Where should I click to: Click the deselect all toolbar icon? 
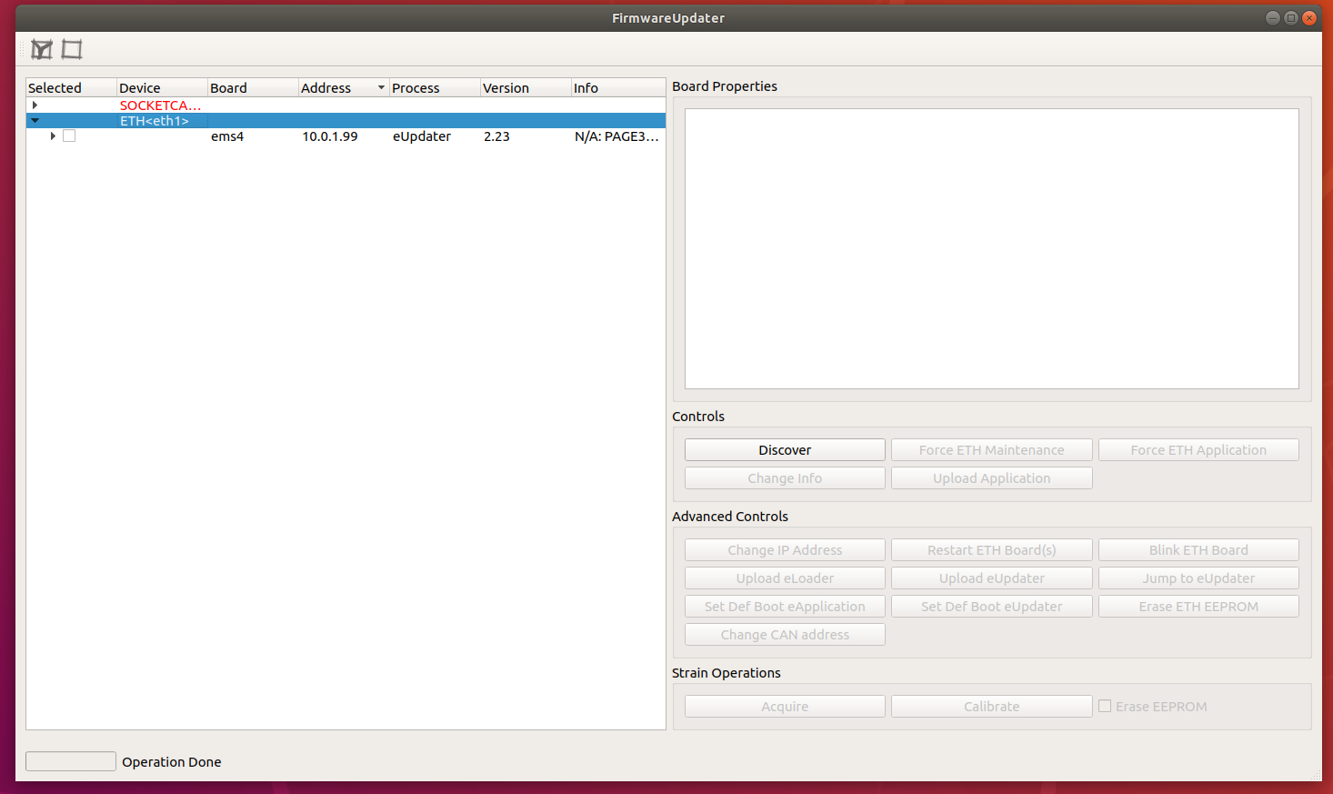click(x=72, y=50)
